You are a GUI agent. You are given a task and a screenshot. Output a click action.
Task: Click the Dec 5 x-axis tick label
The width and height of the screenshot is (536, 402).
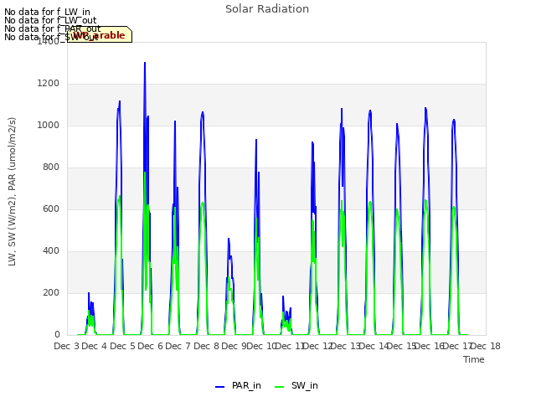(122, 346)
